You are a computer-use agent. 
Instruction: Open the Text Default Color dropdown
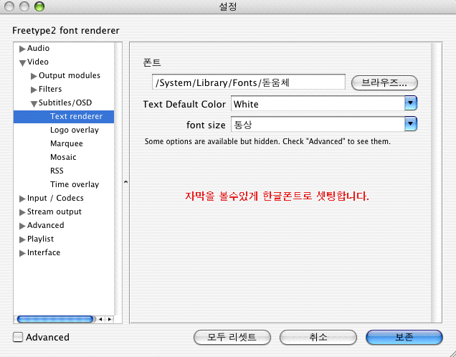(x=411, y=104)
